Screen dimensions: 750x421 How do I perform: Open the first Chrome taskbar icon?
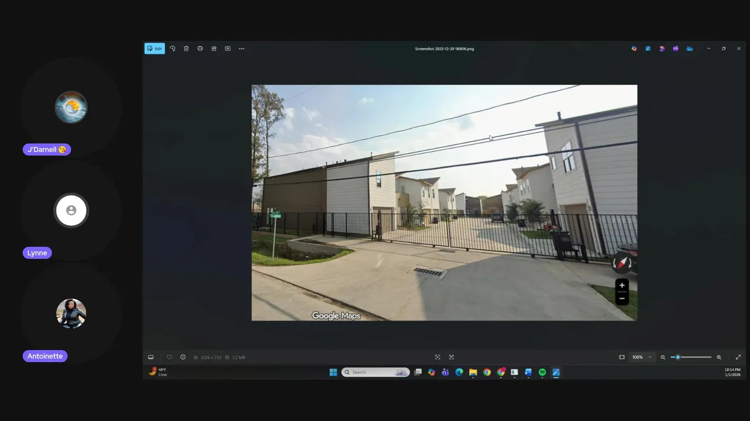click(x=487, y=372)
